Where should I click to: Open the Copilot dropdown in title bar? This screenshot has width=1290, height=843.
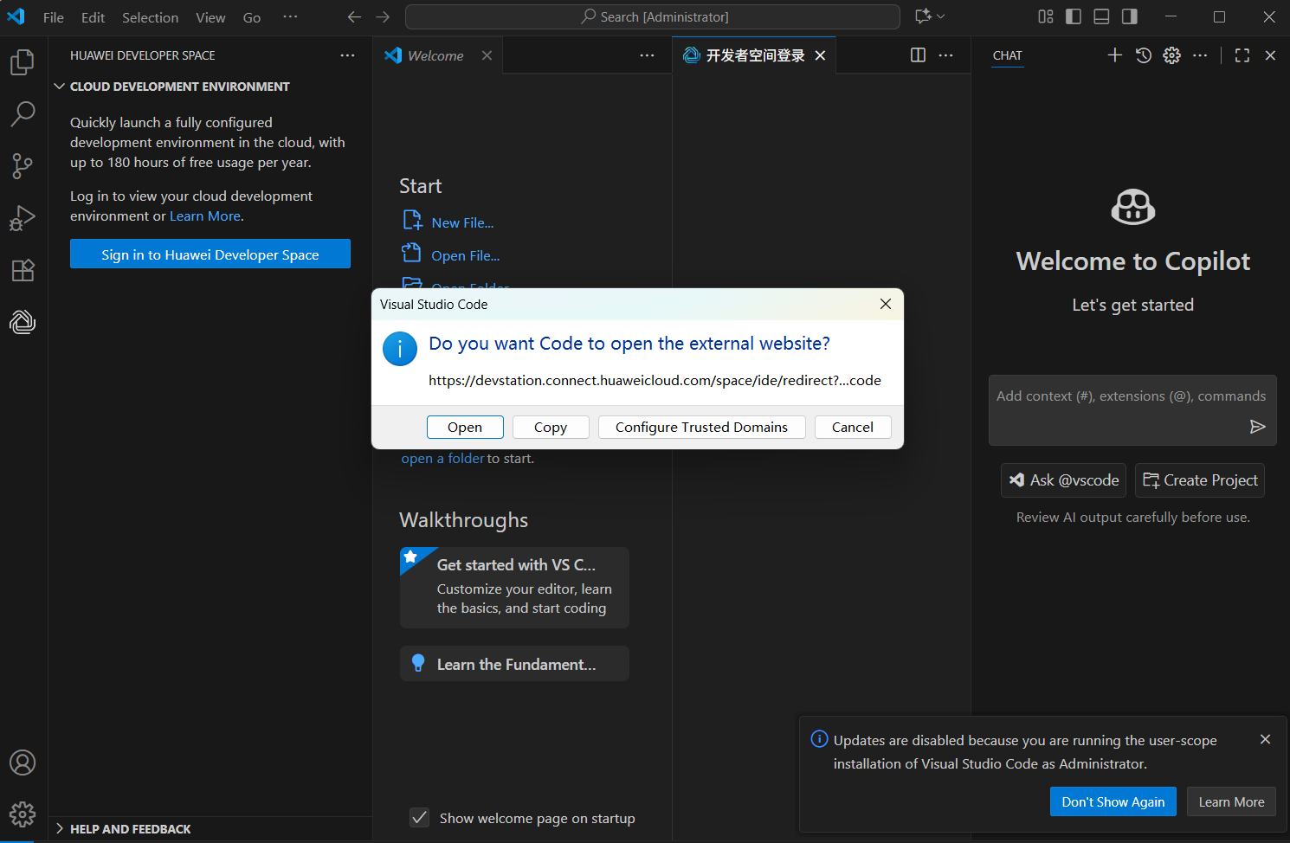click(930, 16)
